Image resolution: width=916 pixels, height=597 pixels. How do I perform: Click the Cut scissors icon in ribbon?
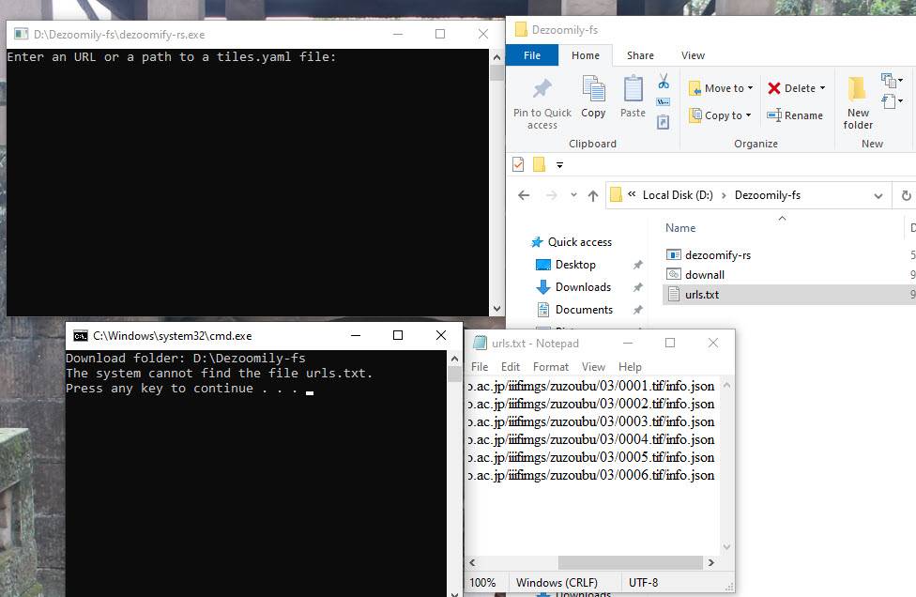pos(664,82)
